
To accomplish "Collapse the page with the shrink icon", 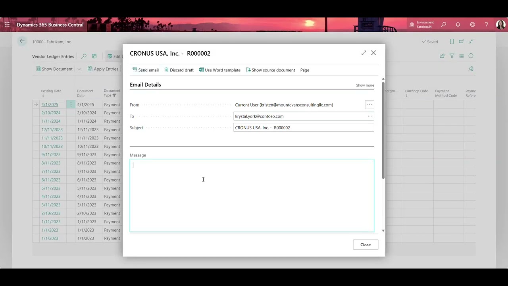I will click(471, 41).
